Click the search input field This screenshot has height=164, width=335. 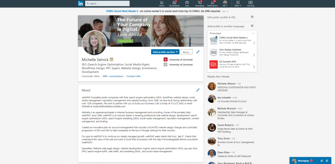(107, 3)
